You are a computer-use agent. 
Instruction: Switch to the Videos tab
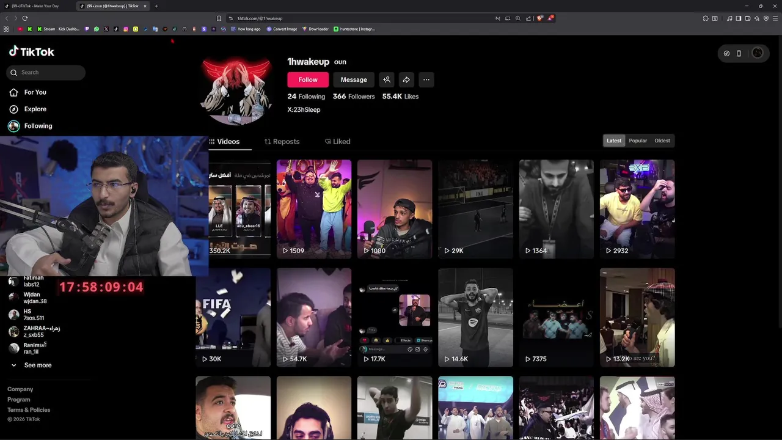click(224, 141)
